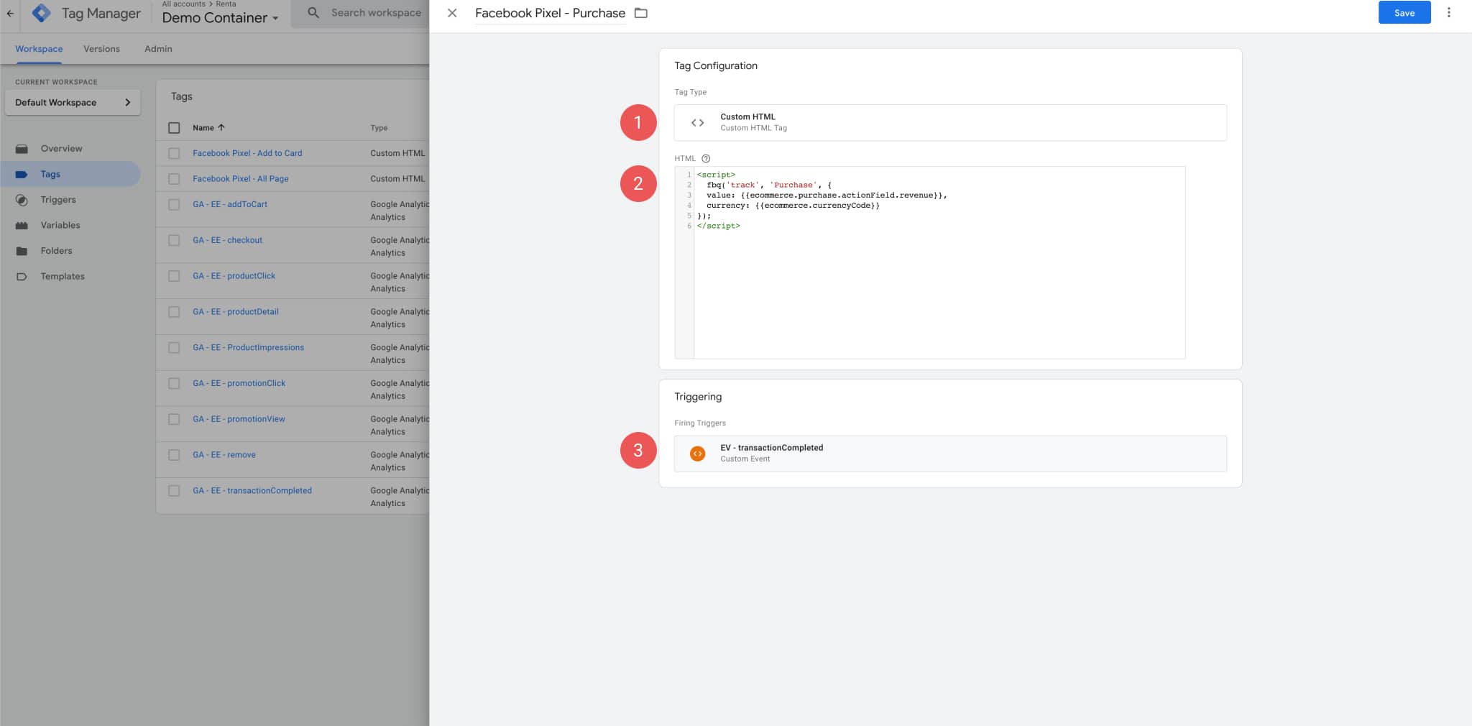Toggle the select-all checkbox in Tags header

(174, 128)
